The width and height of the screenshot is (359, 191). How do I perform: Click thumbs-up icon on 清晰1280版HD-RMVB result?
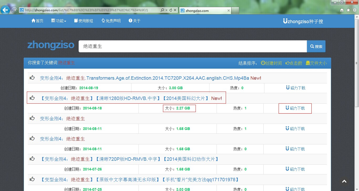[32, 98]
